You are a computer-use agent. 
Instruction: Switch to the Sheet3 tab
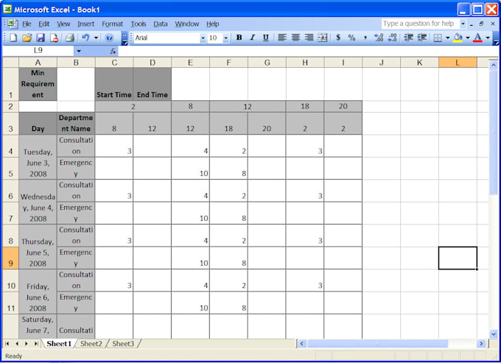(123, 344)
